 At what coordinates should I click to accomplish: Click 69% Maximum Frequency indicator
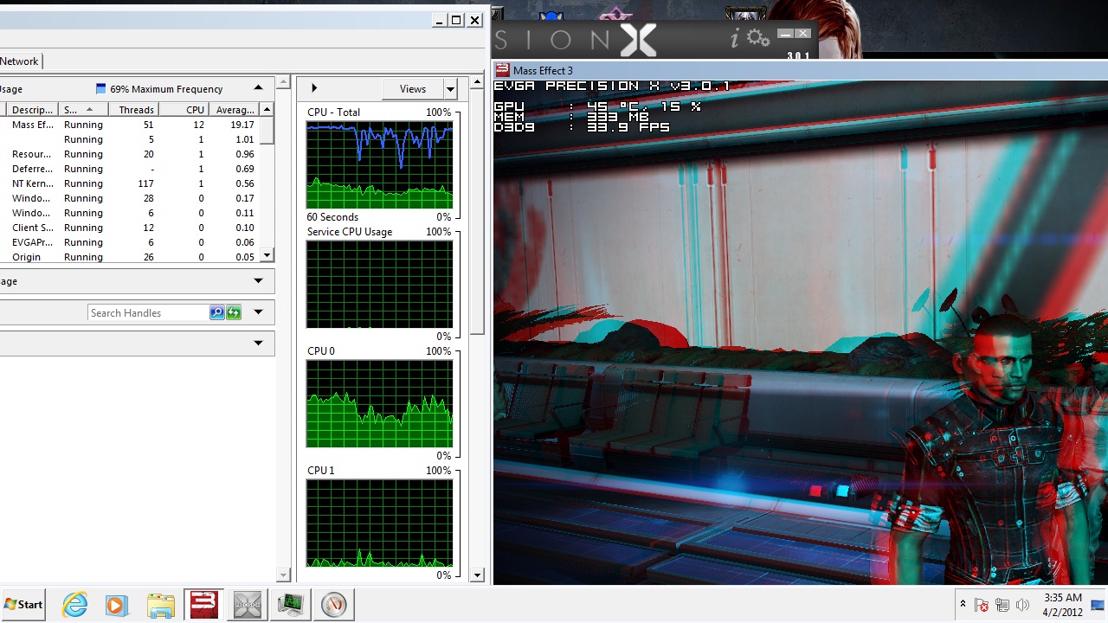pos(159,88)
